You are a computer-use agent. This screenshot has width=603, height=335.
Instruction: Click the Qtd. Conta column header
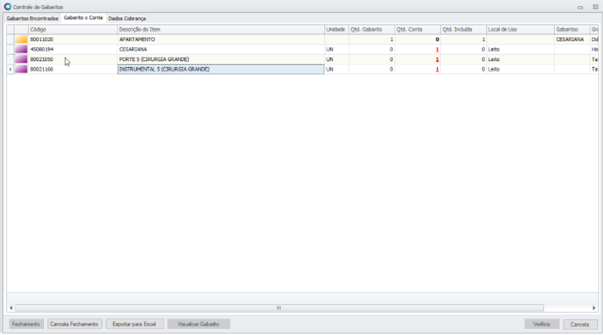click(418, 30)
